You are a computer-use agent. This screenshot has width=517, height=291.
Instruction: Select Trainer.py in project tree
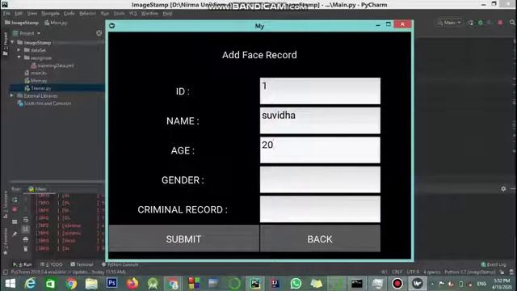pos(38,88)
